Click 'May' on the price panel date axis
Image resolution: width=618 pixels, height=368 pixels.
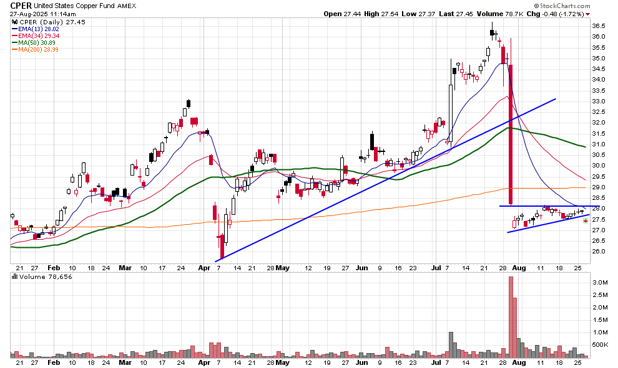282,268
